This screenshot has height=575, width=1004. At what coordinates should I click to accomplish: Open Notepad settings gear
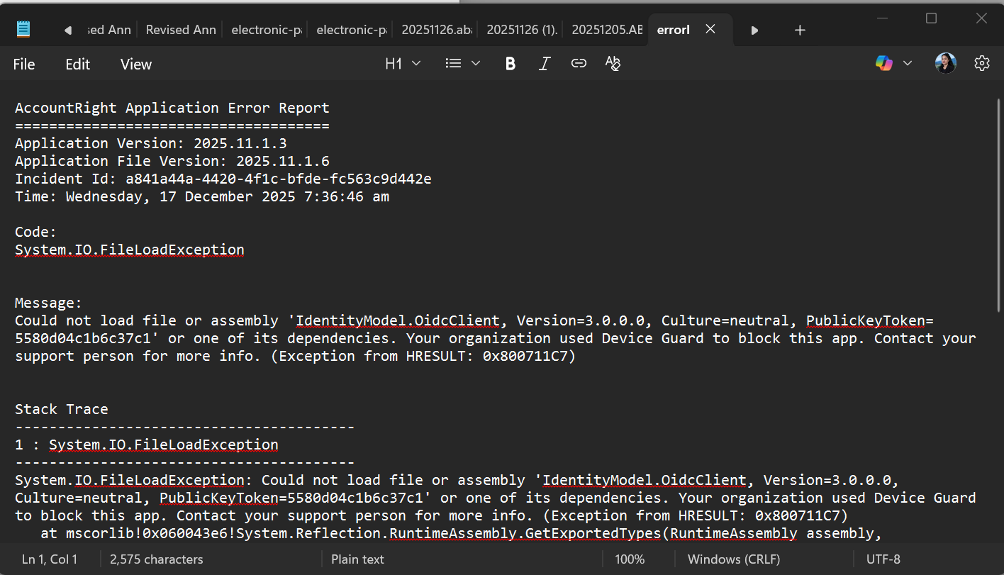point(981,64)
